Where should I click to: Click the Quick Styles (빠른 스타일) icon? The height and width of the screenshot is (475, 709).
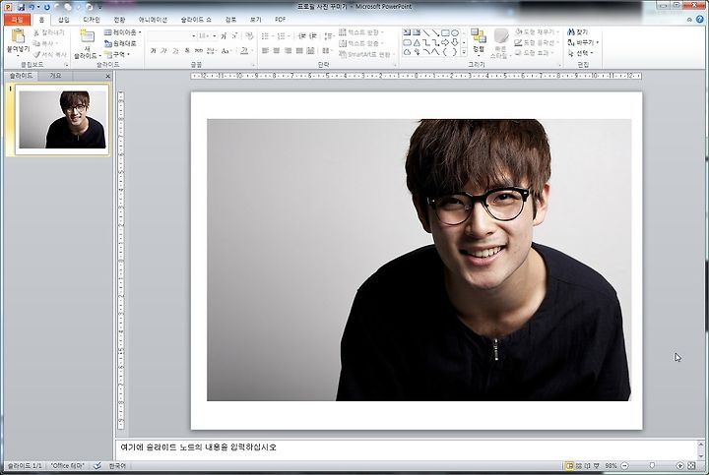click(500, 36)
